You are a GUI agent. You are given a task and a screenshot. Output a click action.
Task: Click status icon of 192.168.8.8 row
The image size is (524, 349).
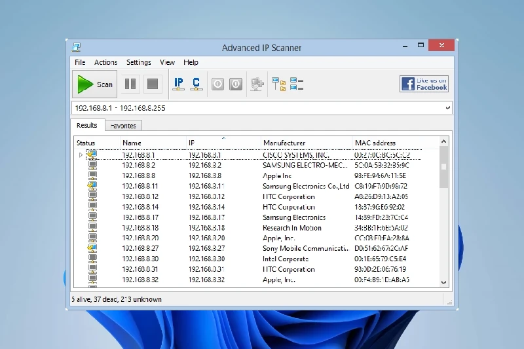pyautogui.click(x=92, y=175)
